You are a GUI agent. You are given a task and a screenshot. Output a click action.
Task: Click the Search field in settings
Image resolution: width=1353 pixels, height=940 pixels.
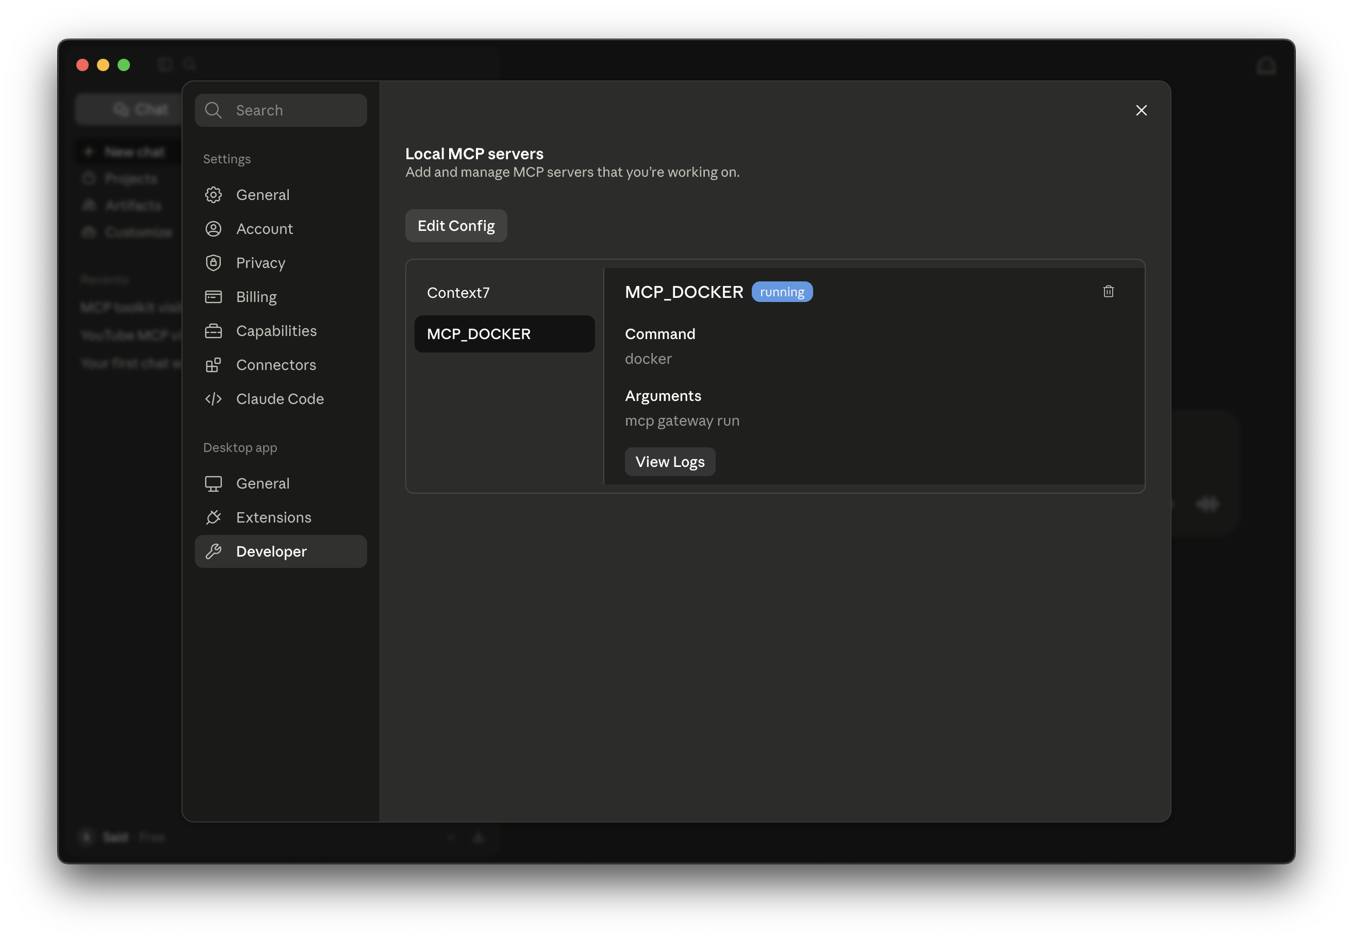(280, 110)
